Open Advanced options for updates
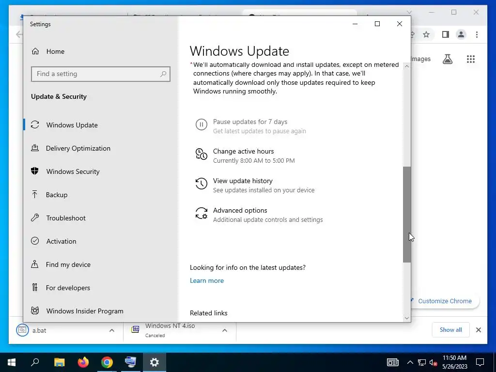Screen dimensions: 496x372 (240, 210)
